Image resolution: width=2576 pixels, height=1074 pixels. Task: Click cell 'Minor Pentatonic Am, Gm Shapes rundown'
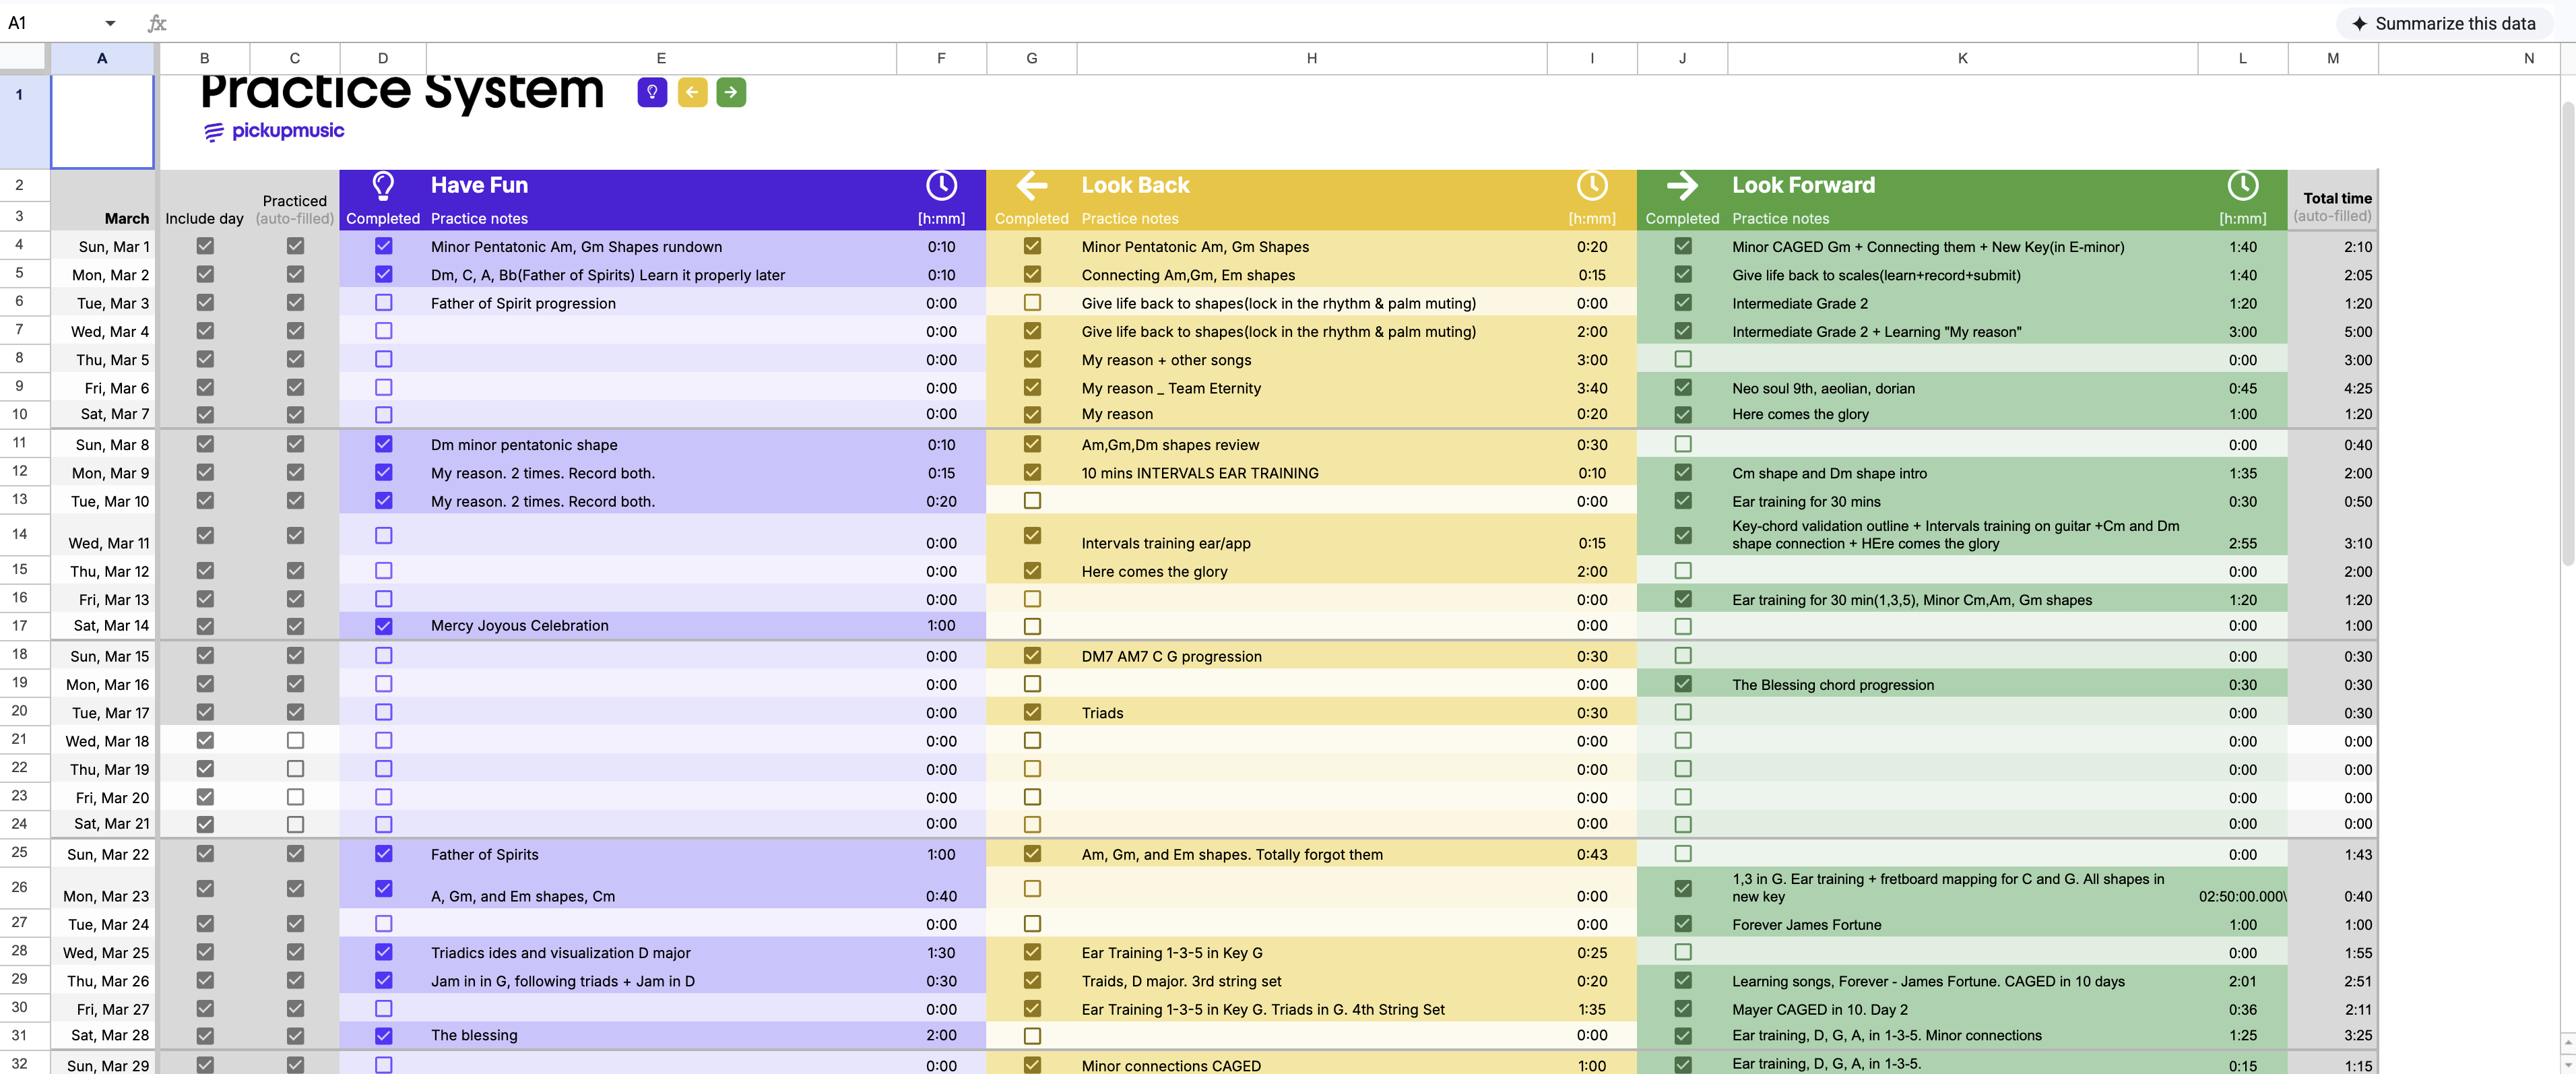pyautogui.click(x=661, y=246)
